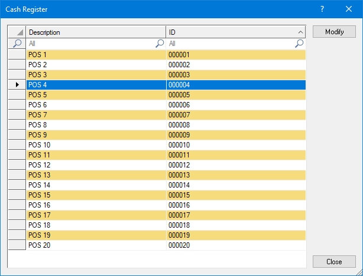The height and width of the screenshot is (276, 363).
Task: Select the POS 20 row
Action: [95, 245]
